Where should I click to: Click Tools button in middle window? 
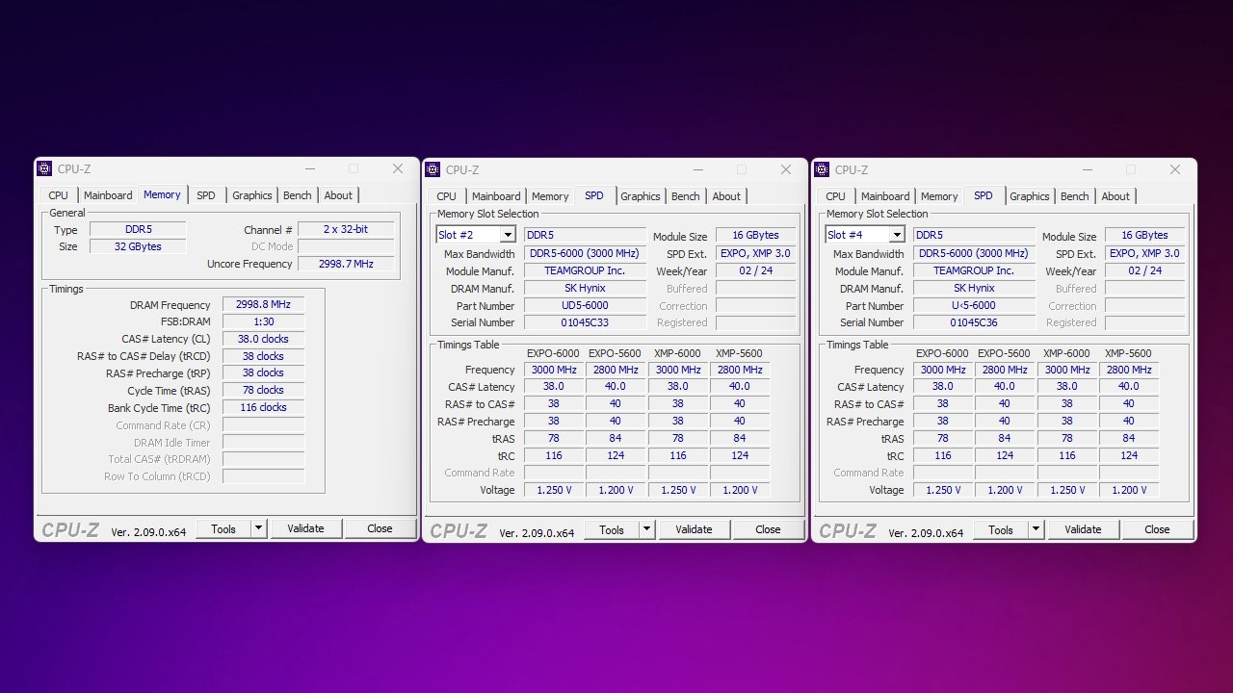612,529
